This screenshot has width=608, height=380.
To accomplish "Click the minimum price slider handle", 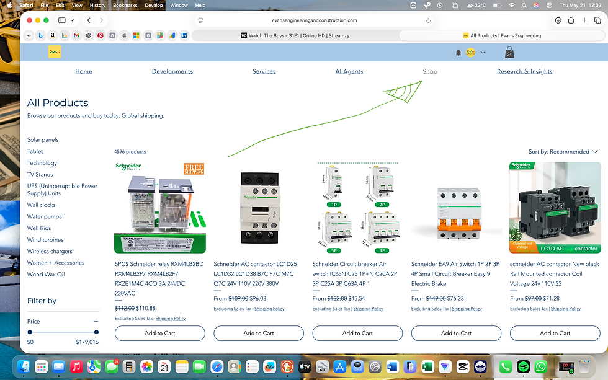I will coord(30,332).
